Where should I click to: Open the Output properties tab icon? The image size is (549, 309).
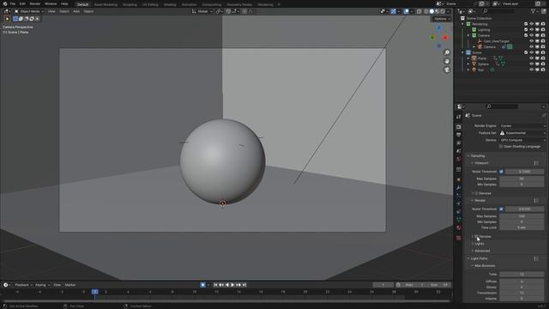(x=459, y=135)
